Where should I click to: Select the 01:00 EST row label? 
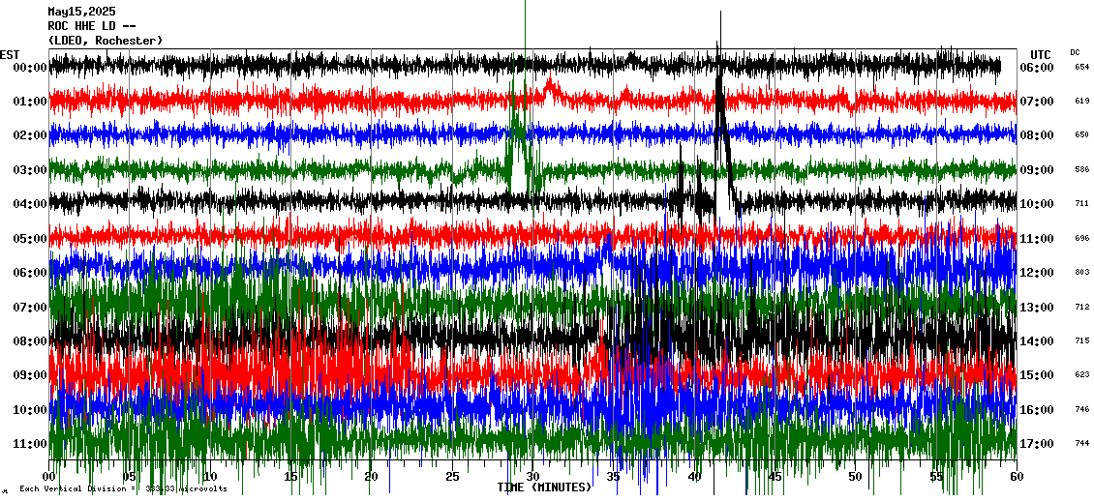point(30,102)
